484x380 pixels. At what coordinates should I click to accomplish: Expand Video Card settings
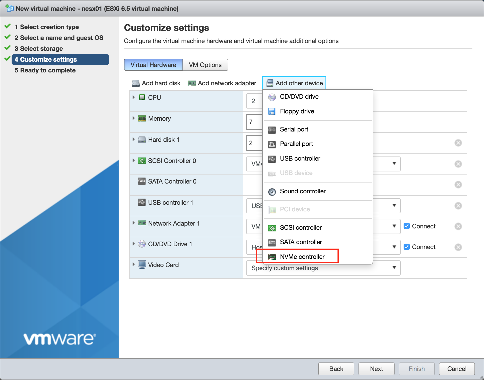coord(133,265)
